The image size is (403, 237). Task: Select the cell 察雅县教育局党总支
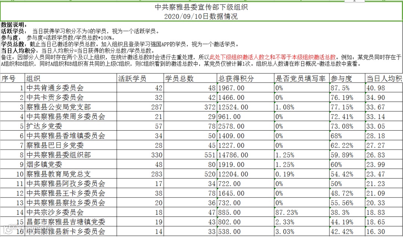click(71, 174)
